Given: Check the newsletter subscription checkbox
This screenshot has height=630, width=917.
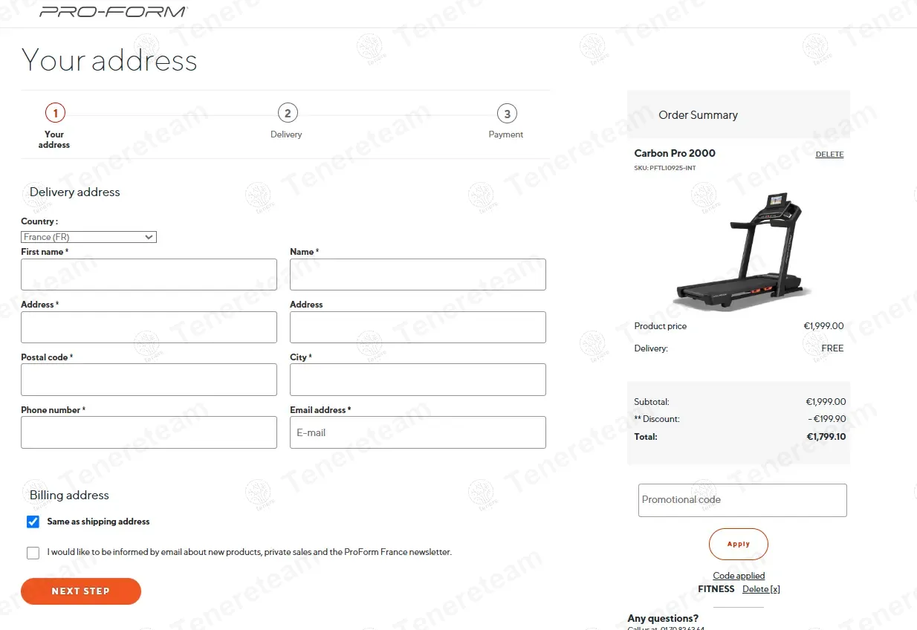Looking at the screenshot, I should tap(33, 553).
